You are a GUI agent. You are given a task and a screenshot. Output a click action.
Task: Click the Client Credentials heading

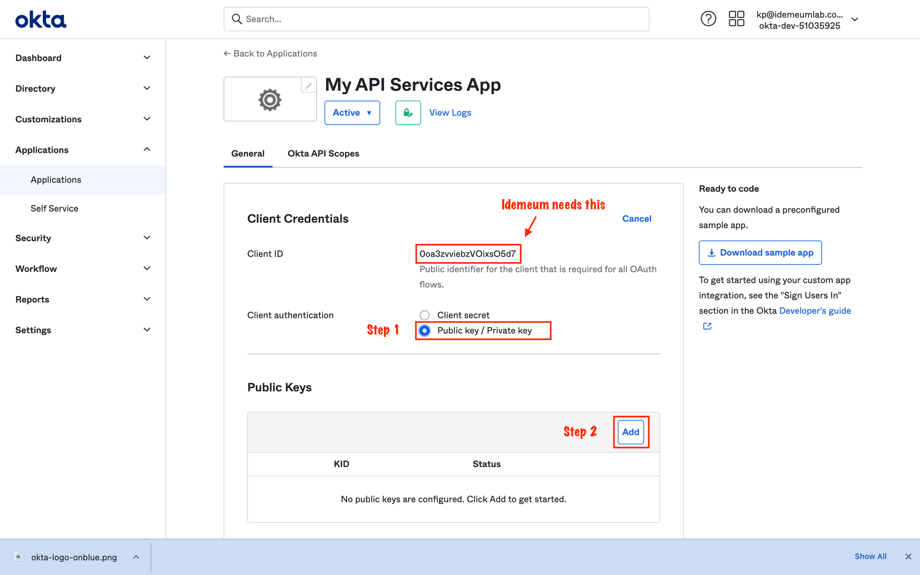[x=298, y=218]
